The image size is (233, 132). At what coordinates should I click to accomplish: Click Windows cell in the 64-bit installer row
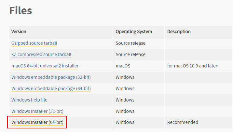click(x=125, y=122)
